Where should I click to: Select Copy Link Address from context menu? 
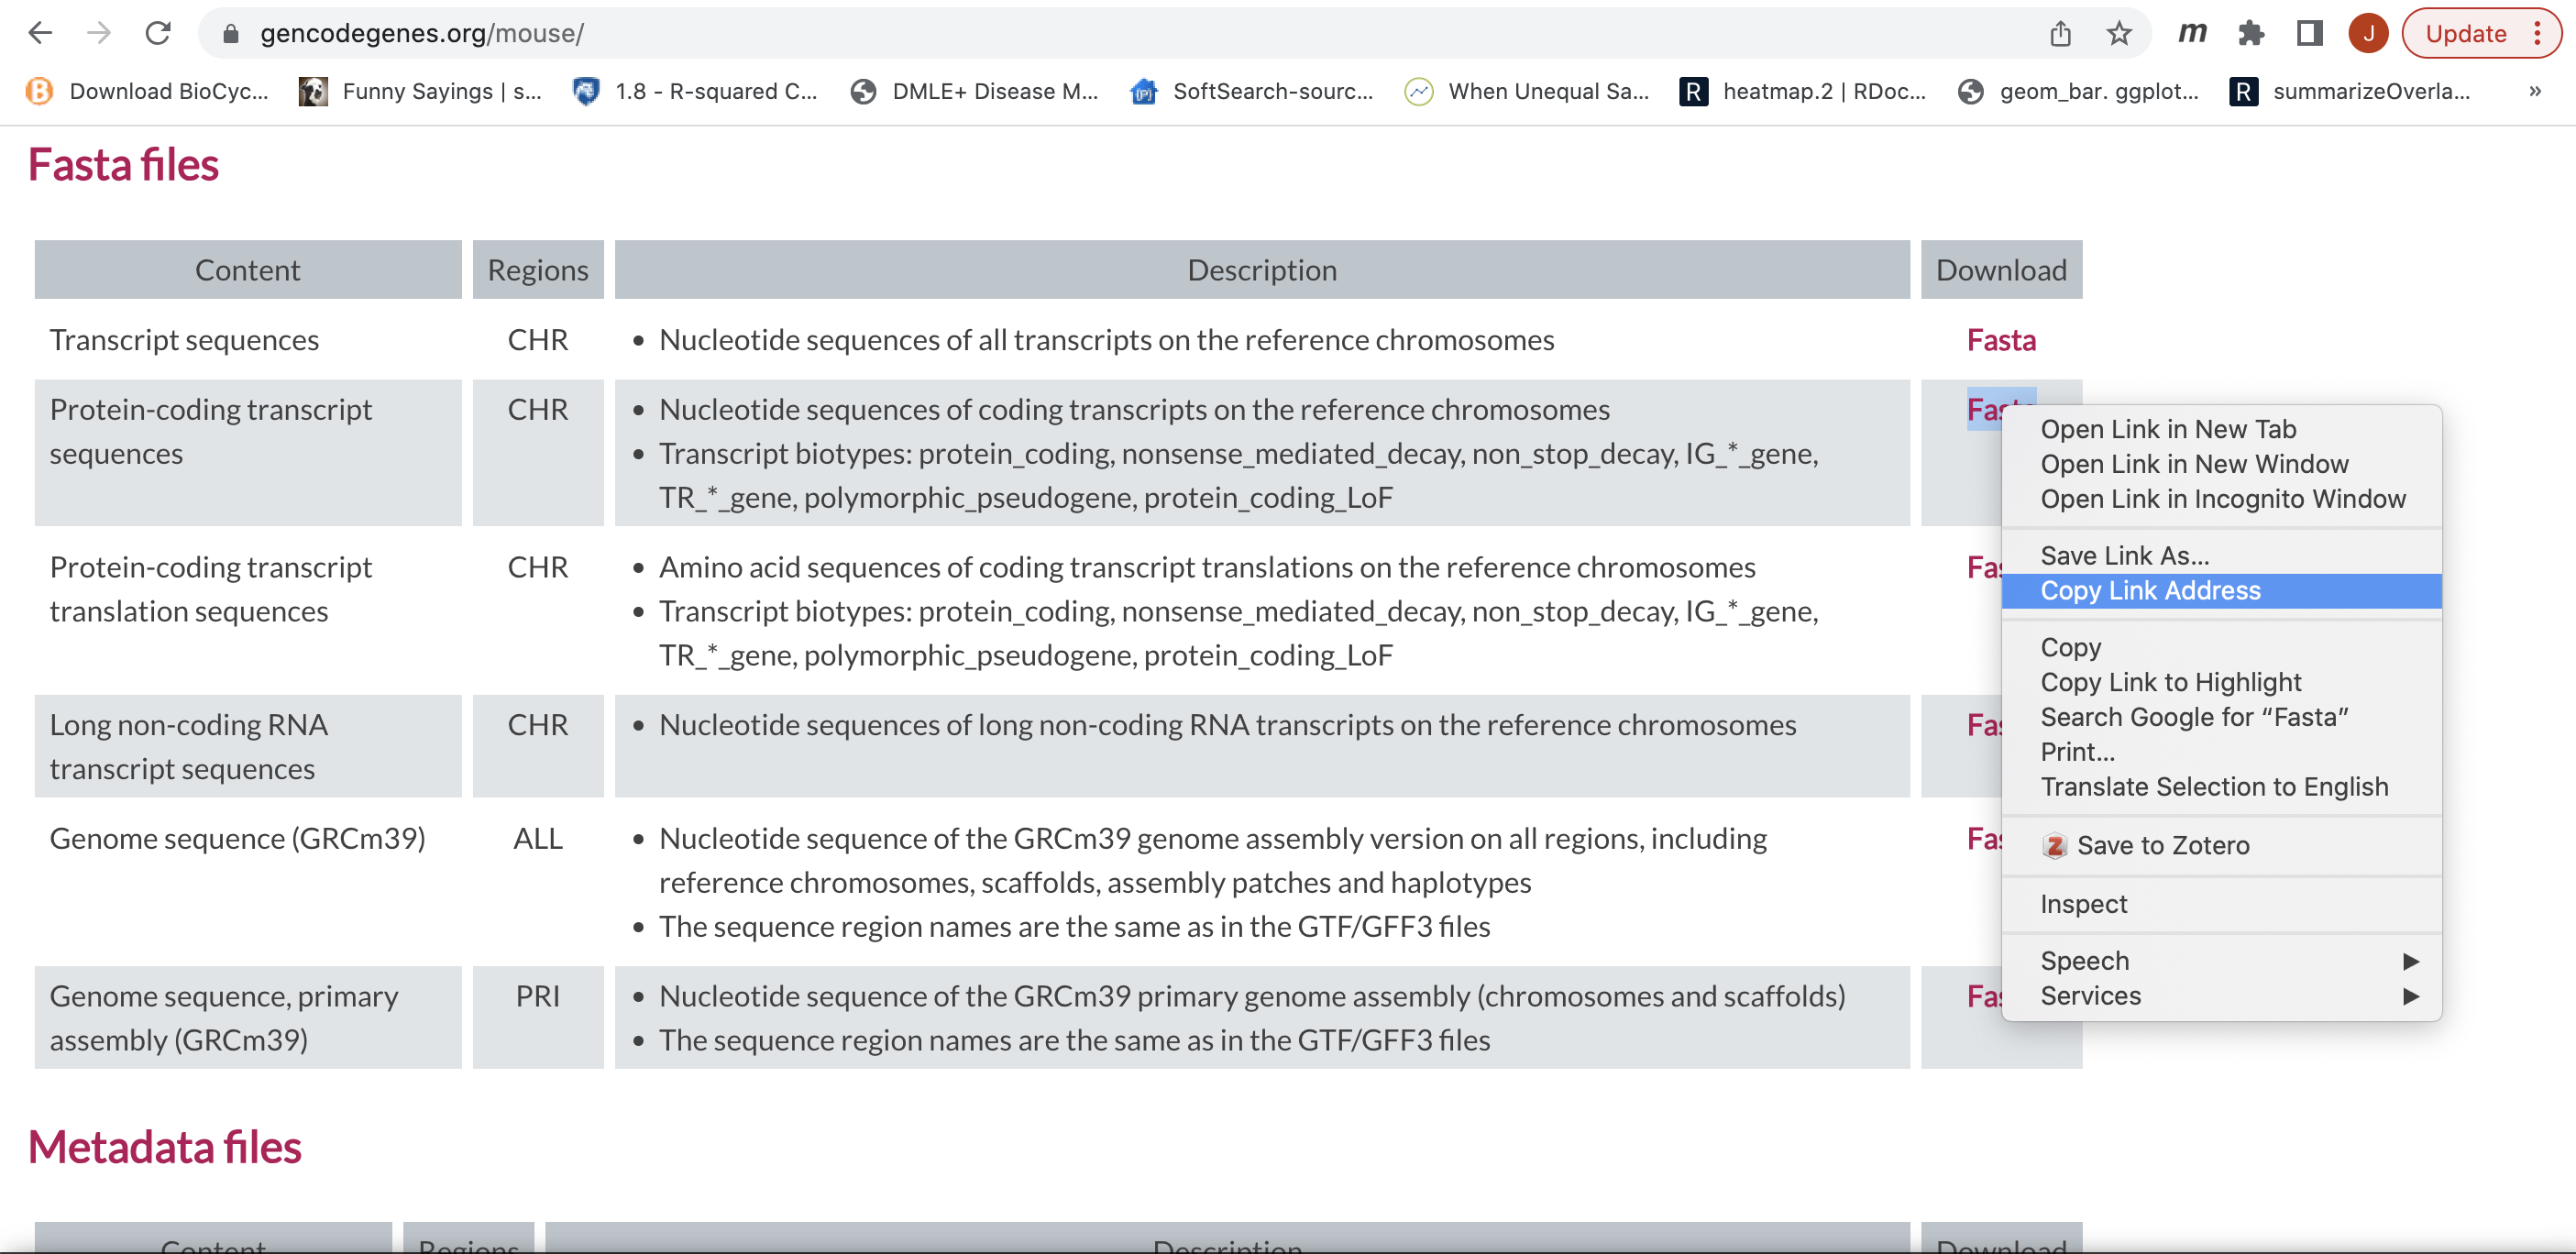click(x=2152, y=590)
